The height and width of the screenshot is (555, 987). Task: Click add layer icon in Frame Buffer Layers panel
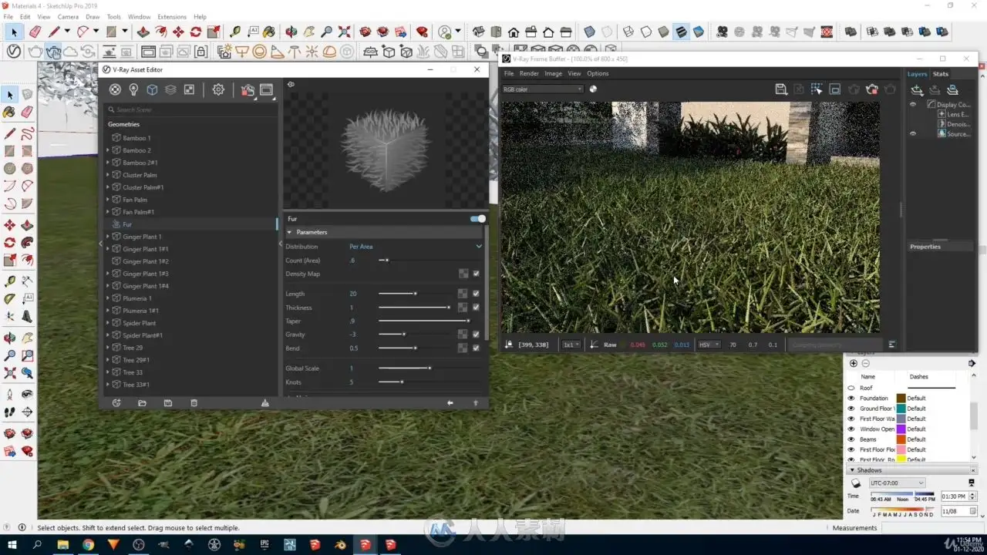pos(917,90)
